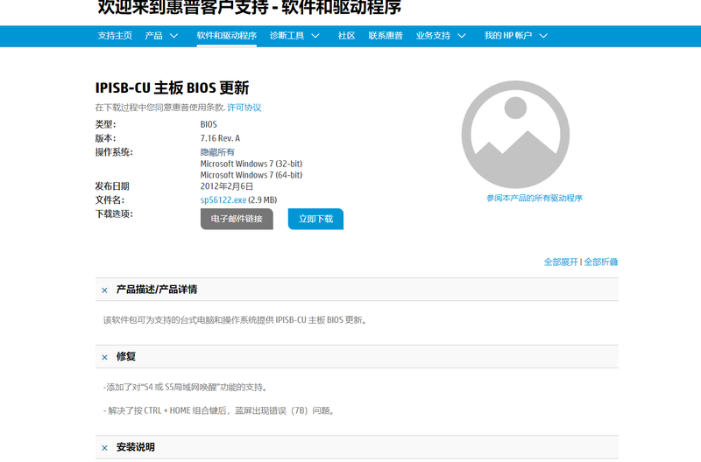Click the 电子邮件链接 button
Image resolution: width=701 pixels, height=462 pixels.
237,219
